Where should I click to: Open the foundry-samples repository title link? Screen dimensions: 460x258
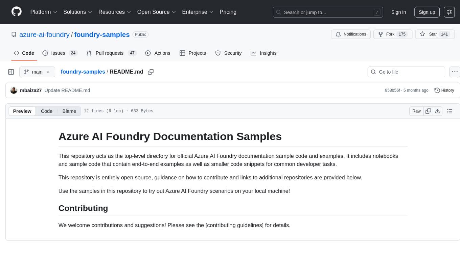(x=102, y=34)
